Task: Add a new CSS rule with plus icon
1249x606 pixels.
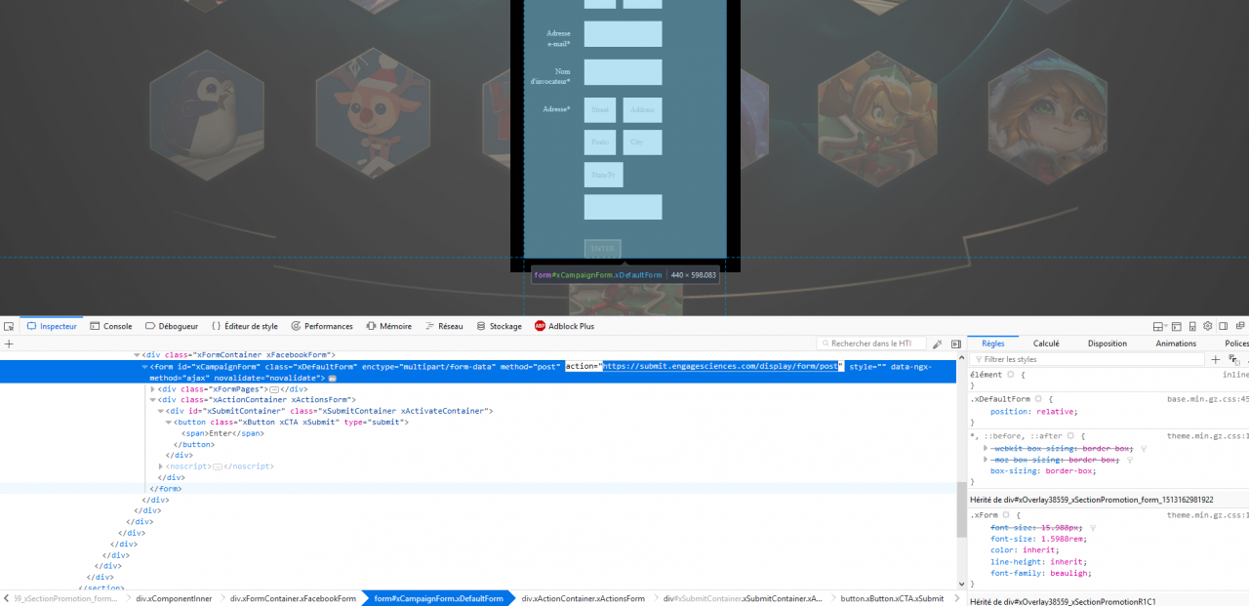Action: pos(1216,359)
